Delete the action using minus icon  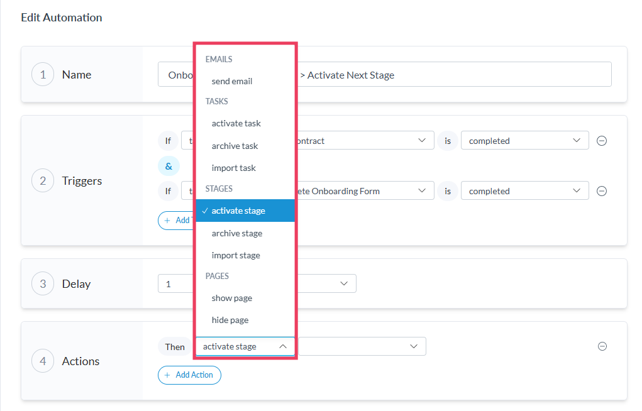click(x=602, y=346)
